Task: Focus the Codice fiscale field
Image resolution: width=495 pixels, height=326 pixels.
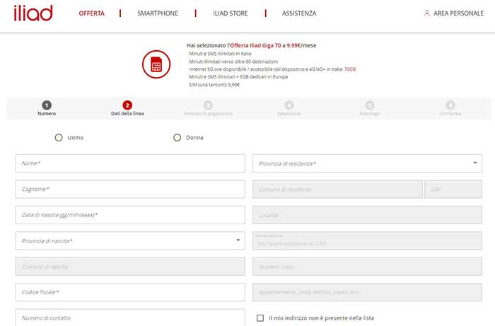Action: 130,292
